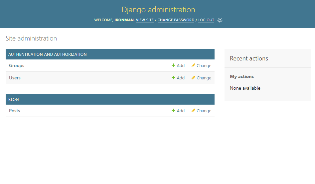This screenshot has height=184, width=315.
Task: Toggle the light/dark theme sun icon
Action: pyautogui.click(x=220, y=20)
